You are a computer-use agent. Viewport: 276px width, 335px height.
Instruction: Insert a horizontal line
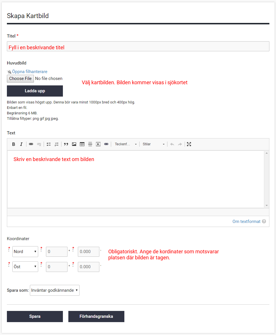90,144
